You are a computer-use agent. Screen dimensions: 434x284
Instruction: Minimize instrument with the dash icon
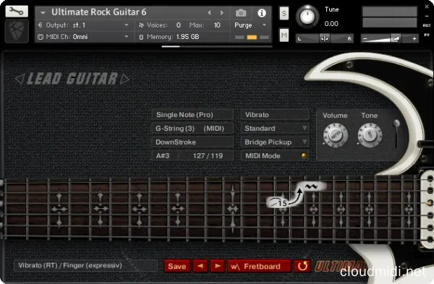[x=427, y=16]
